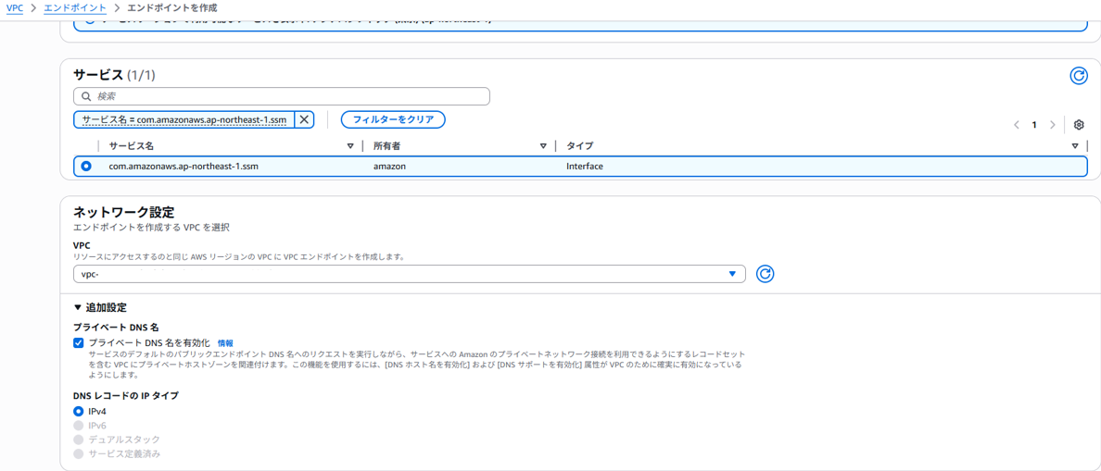Click the service name filter token text
Viewport: 1101px width, 471px height.
(184, 120)
